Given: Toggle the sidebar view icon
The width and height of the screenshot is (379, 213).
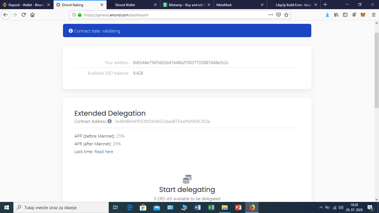Looking at the screenshot, I should point(345,15).
